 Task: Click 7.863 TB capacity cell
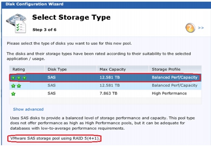coord(109,93)
